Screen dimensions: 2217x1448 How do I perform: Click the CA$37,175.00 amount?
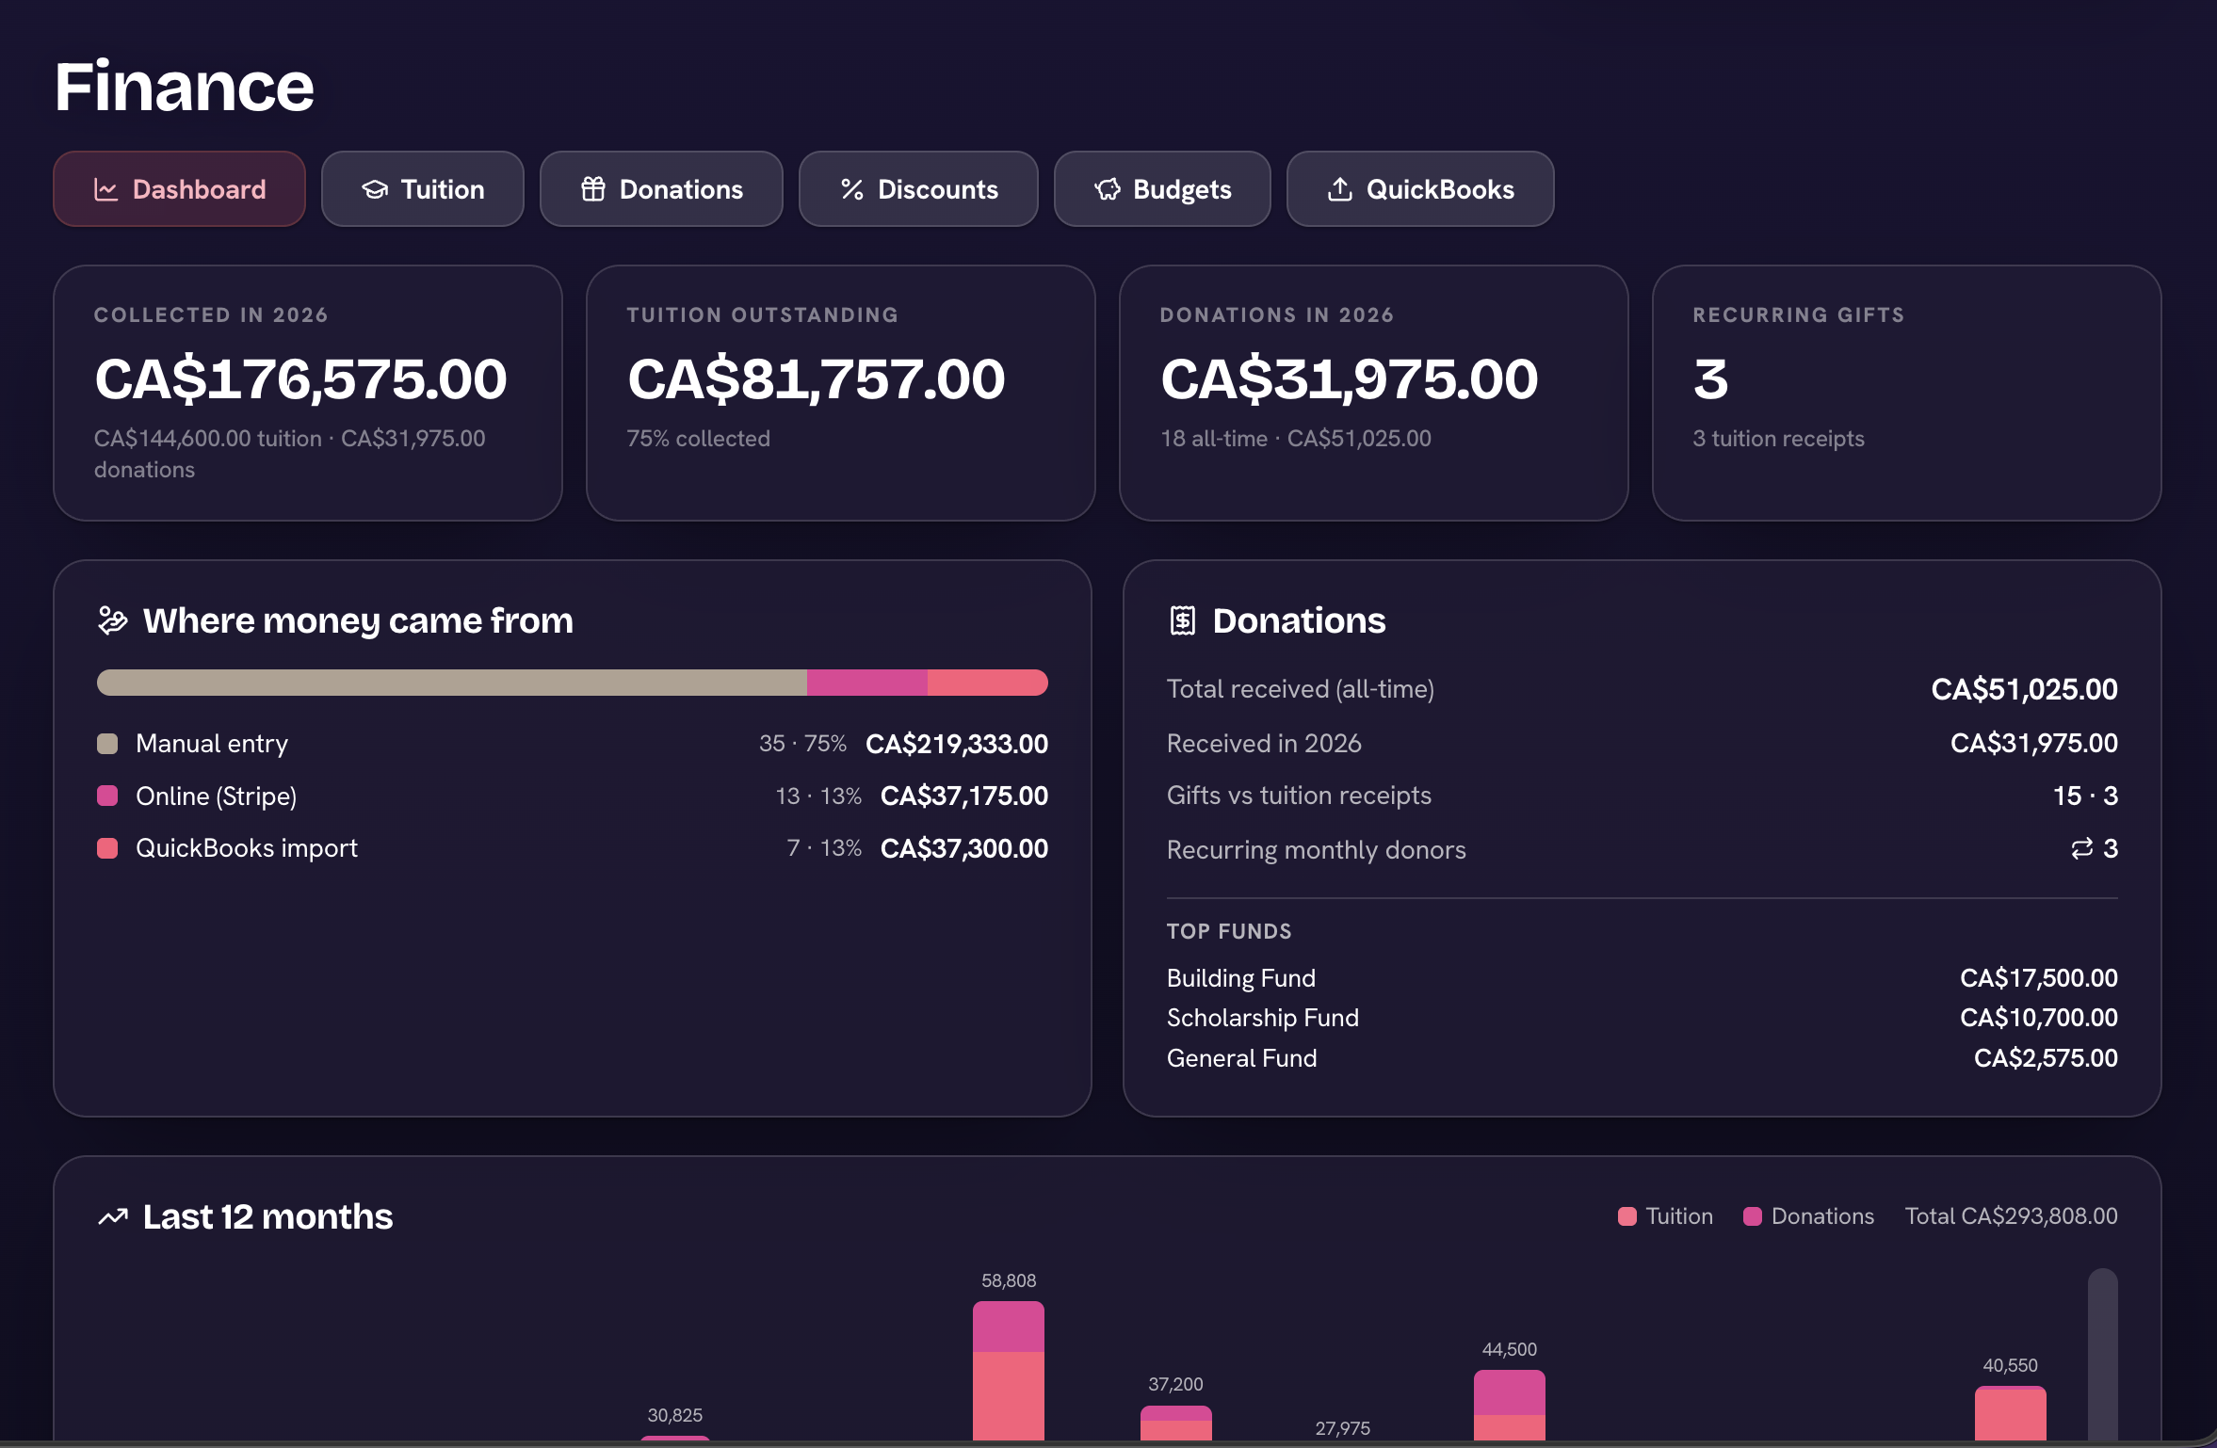click(x=964, y=796)
